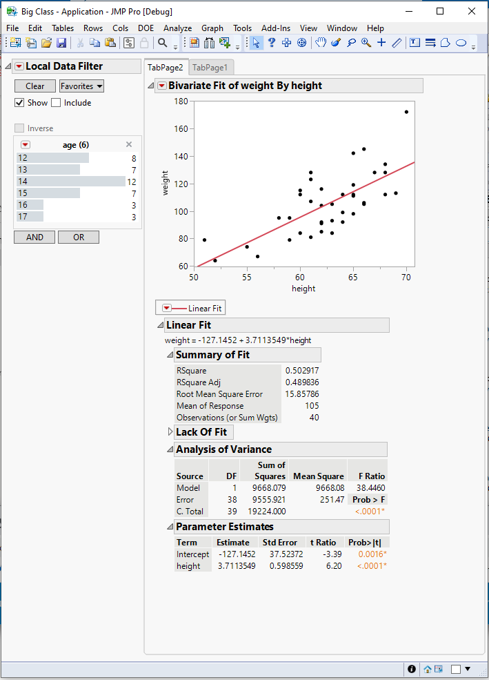The height and width of the screenshot is (680, 489).
Task: Uncheck the Show checkbox
Action: click(19, 103)
